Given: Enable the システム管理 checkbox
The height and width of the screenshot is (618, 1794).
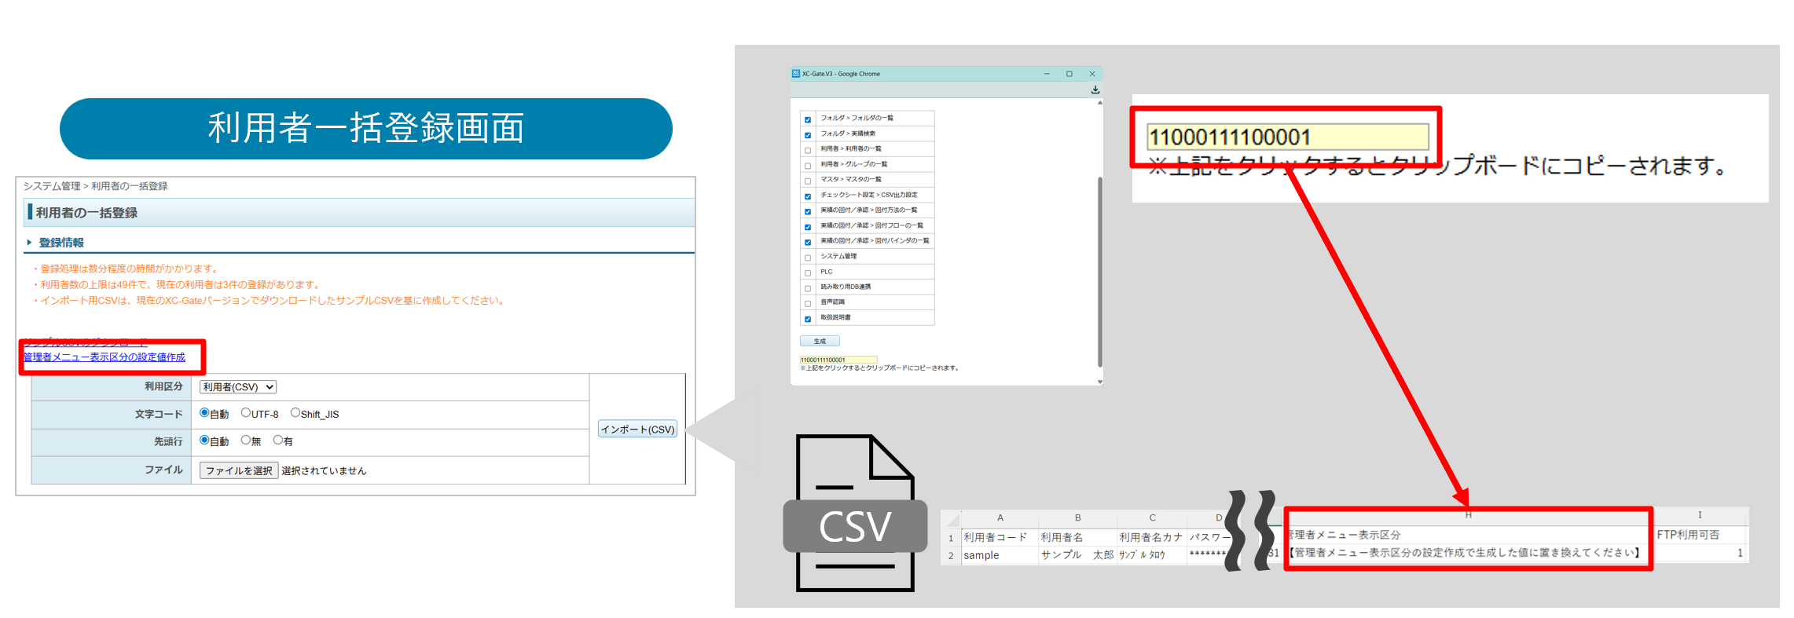Looking at the screenshot, I should point(807,258).
